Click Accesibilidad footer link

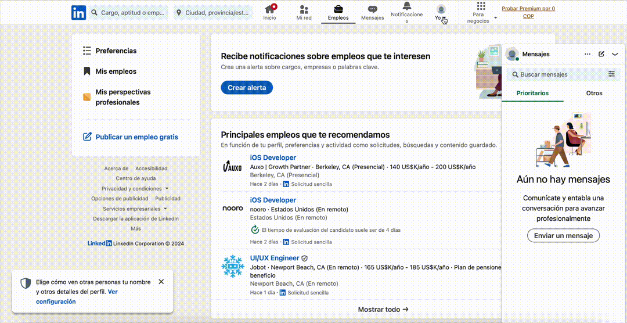coord(152,168)
